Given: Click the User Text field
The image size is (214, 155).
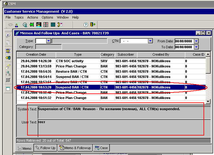Looking at the screenshot, I should click(x=124, y=128).
